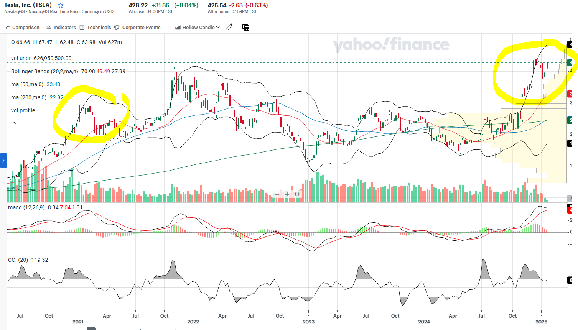
Task: Click the +31.86 price change value
Action: tap(160, 5)
